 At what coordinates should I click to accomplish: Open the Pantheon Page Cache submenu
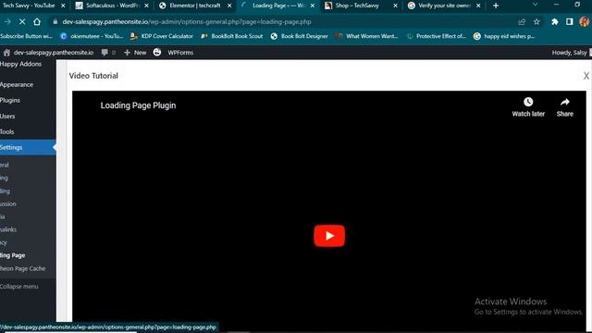coord(22,268)
